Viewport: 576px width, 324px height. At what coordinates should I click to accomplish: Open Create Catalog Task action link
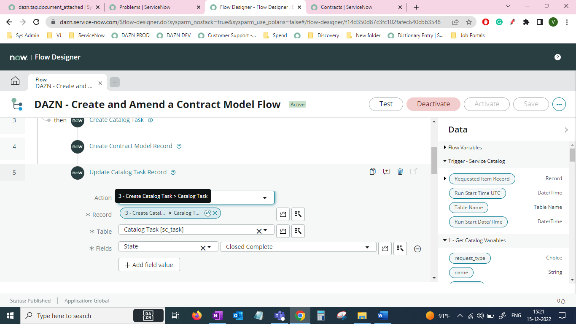point(116,120)
